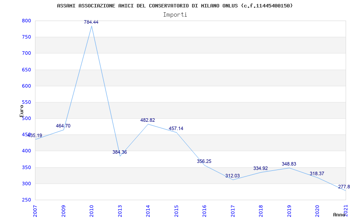Viewport: 350px width, 219px height.
Task: Click the 2017 x-axis year label
Action: (x=233, y=211)
